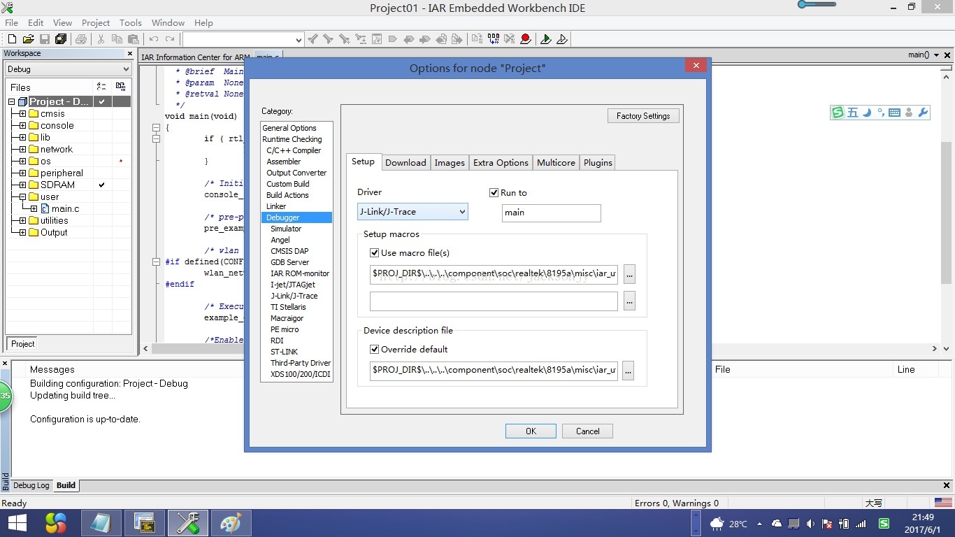Click the Save toolbar icon

[x=45, y=39]
